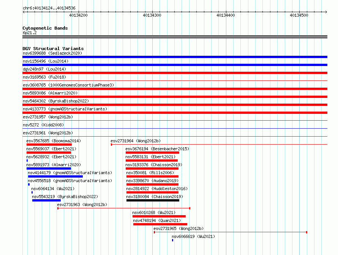Click the red bar under esv3567685

click(x=49, y=145)
